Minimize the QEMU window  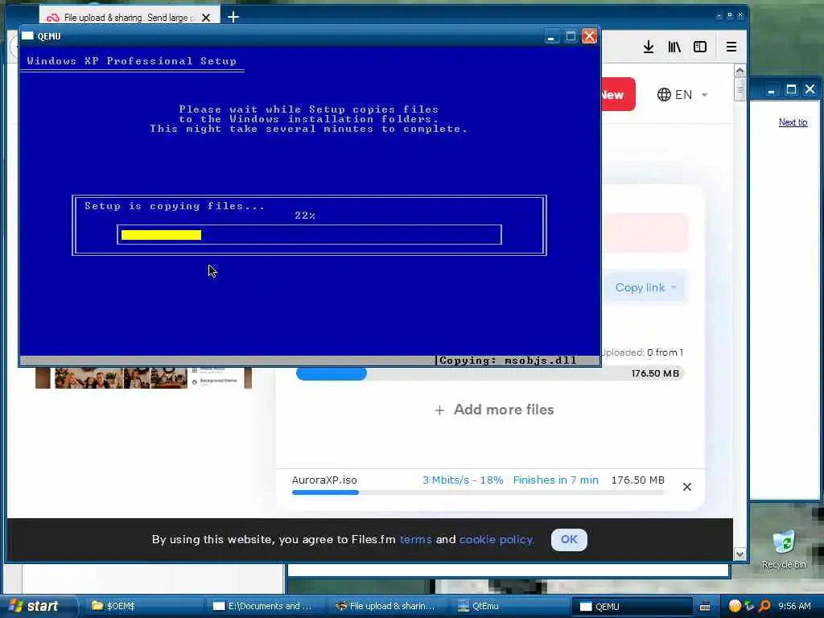click(x=550, y=36)
